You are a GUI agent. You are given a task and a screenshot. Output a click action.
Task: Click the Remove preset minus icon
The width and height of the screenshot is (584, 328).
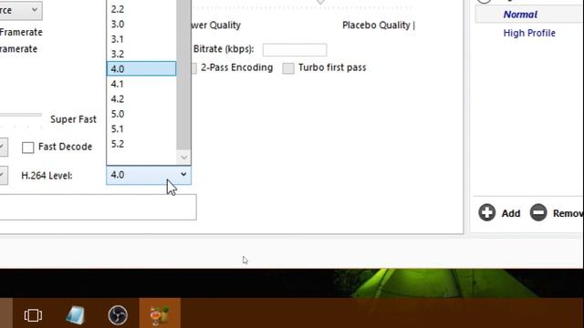pos(538,212)
